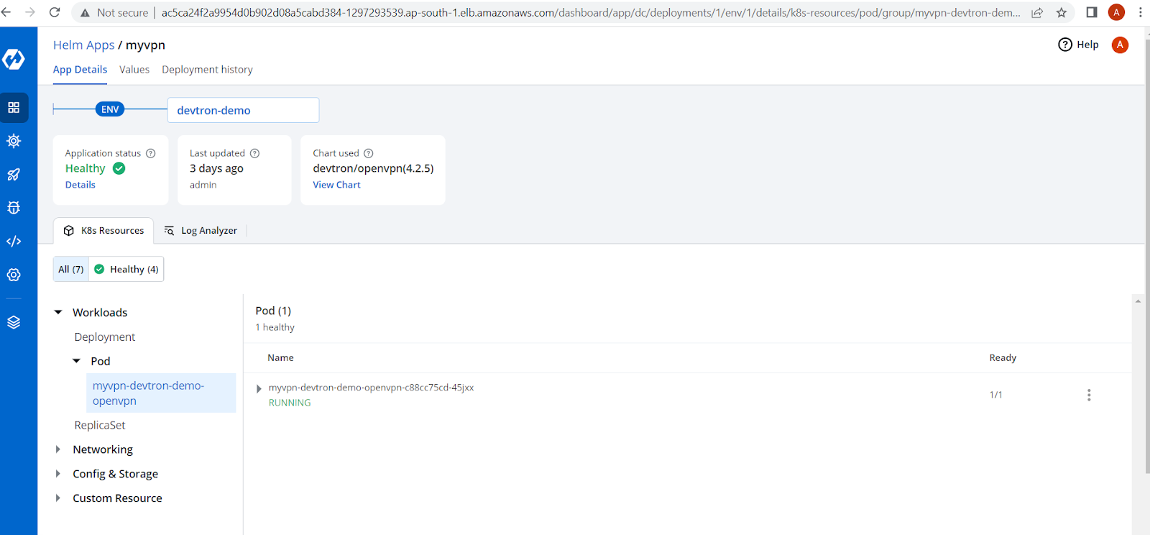This screenshot has width=1150, height=535.
Task: Click the RUNNING status text
Action: [290, 403]
